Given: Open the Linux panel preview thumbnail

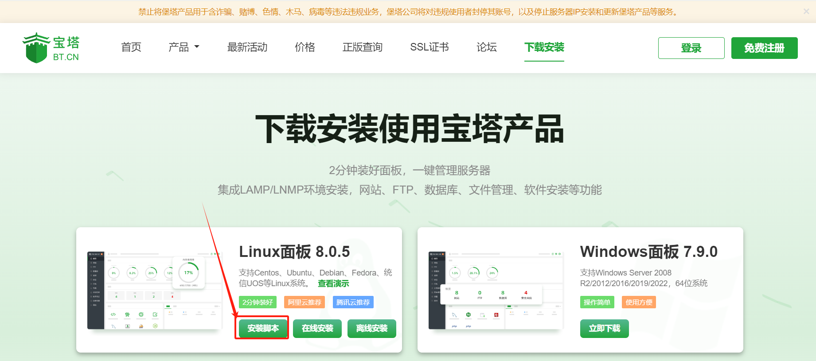Looking at the screenshot, I should coord(155,291).
